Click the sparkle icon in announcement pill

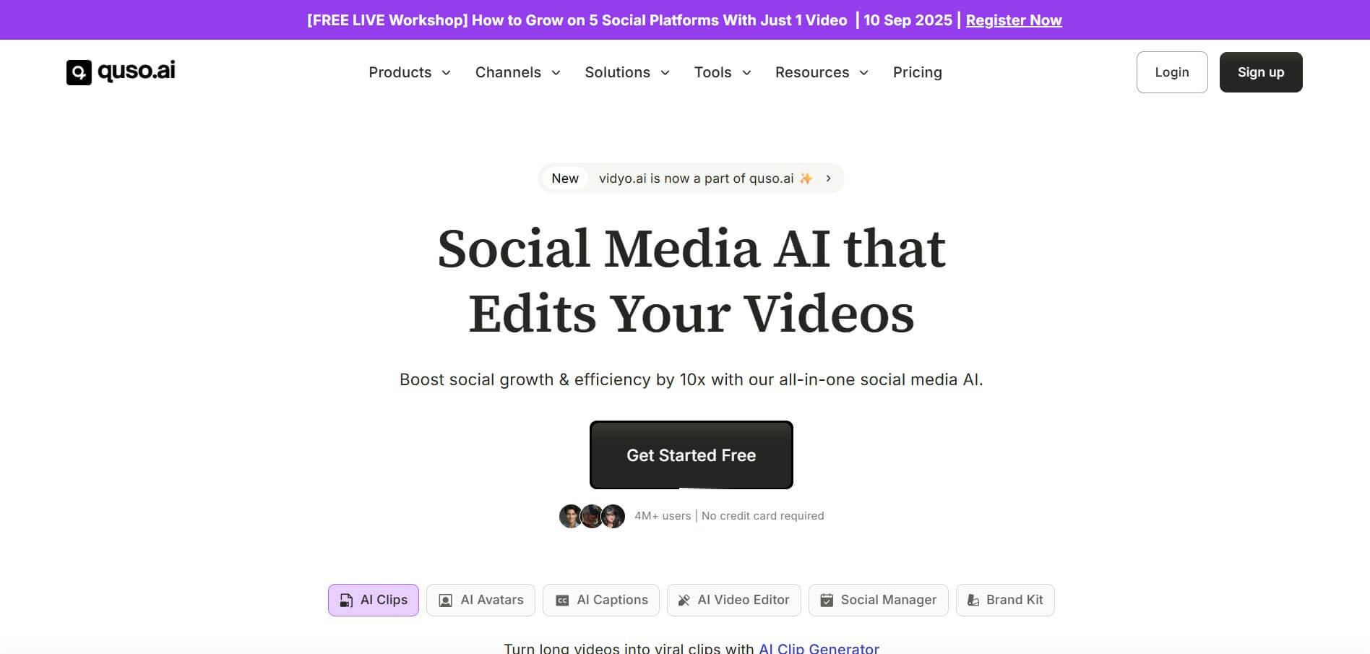[806, 178]
